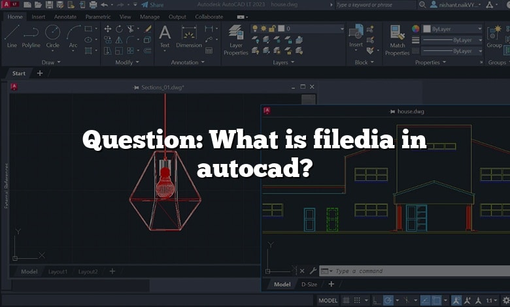Toggle object snap in status bar
The height and width of the screenshot is (307, 510).
pos(436,300)
